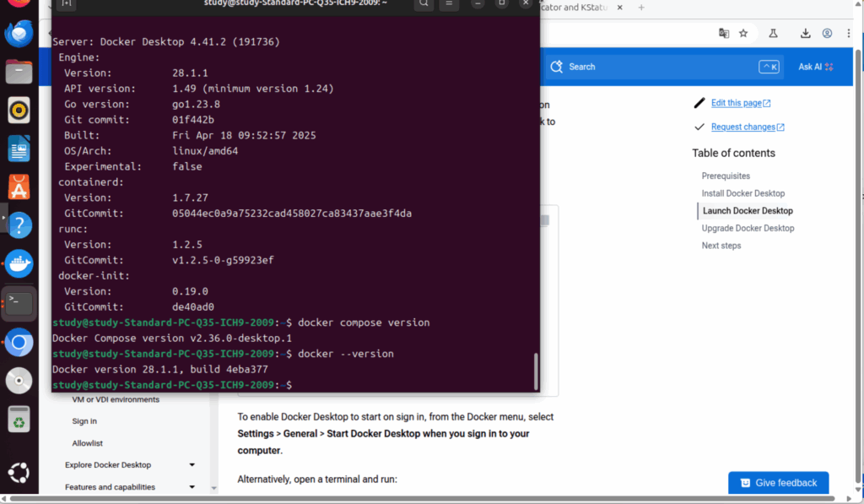Screen dimensions: 864x504
Task: Open the Features and capabilities sidebar label
Action: [x=110, y=487]
